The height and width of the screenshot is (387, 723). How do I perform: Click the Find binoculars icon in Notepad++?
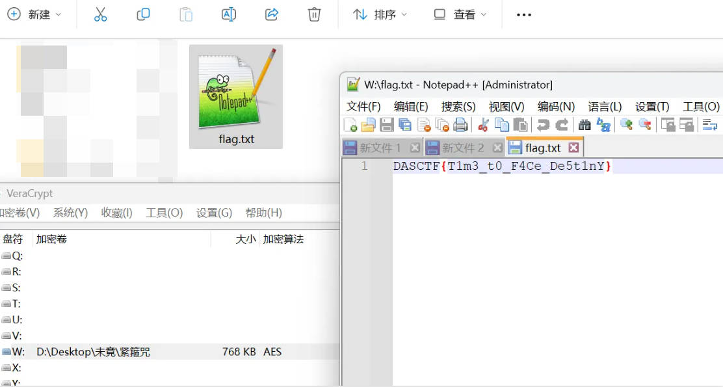point(585,125)
